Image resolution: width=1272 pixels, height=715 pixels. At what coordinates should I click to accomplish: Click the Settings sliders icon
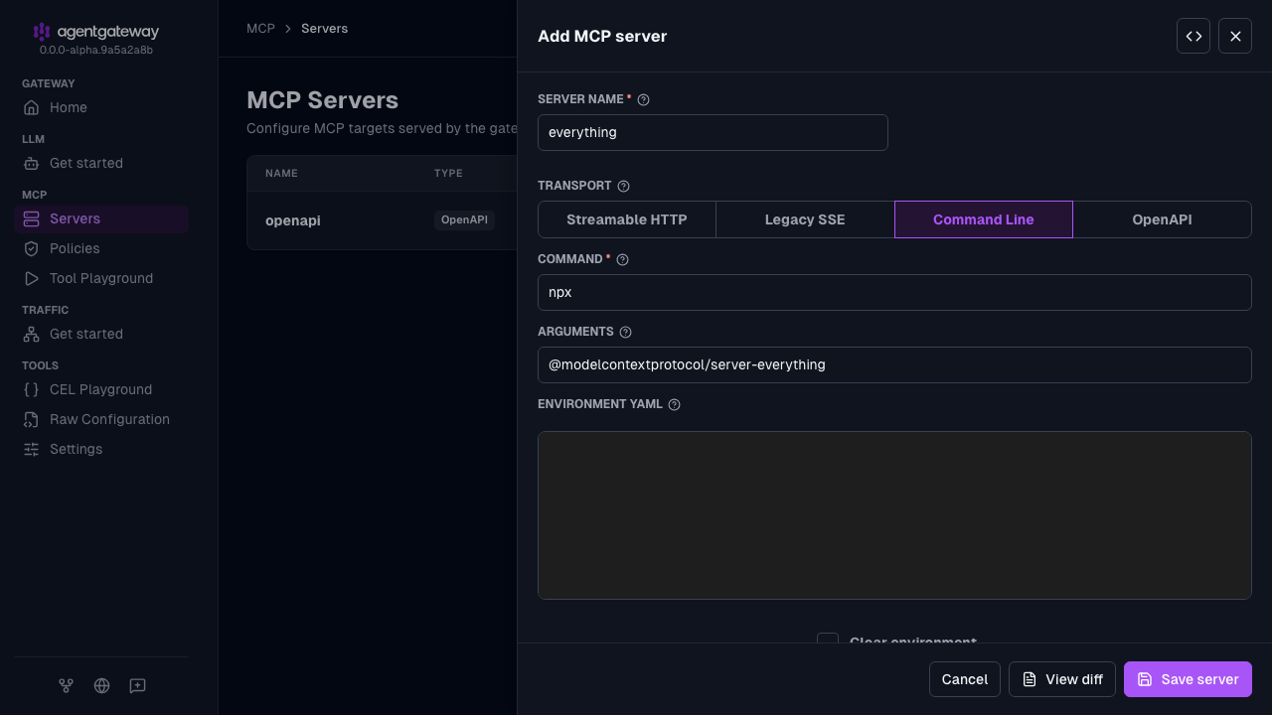[31, 449]
